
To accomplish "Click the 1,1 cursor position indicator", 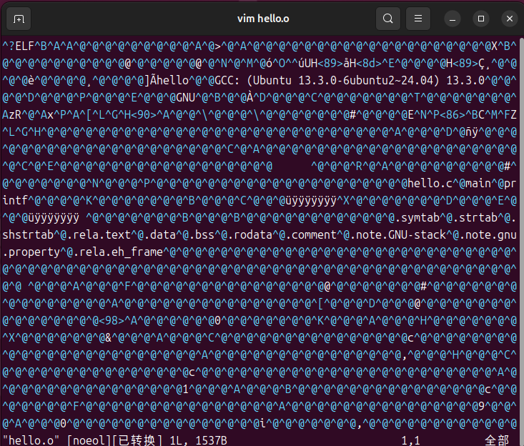I will click(412, 440).
